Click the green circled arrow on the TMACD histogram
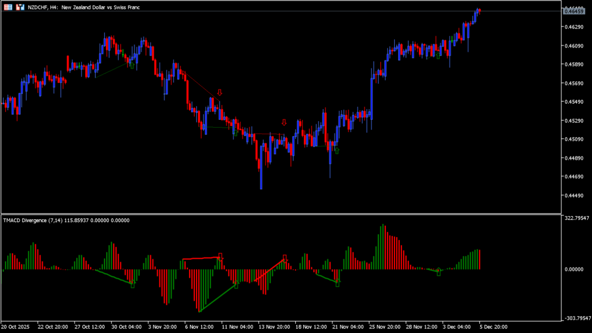Image resolution: width=592 pixels, height=333 pixels. coord(438,272)
